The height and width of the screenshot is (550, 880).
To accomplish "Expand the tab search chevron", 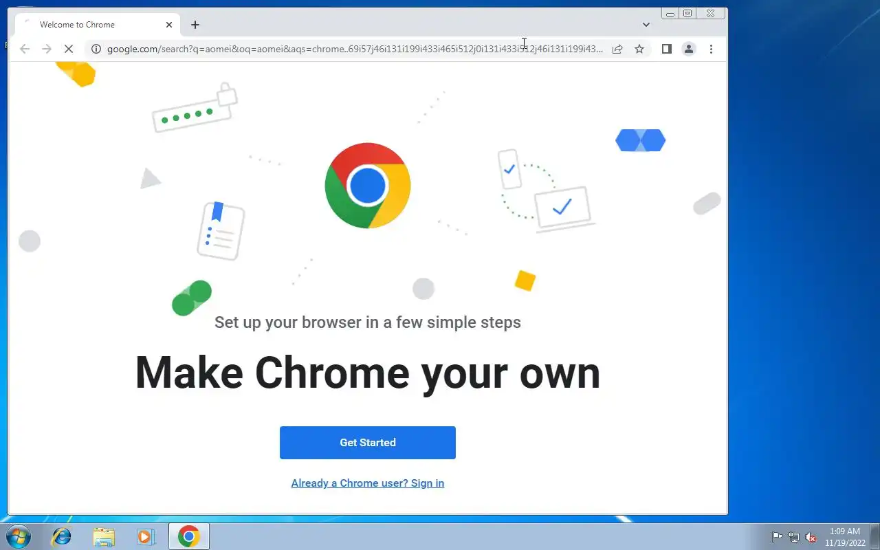I will tap(646, 25).
